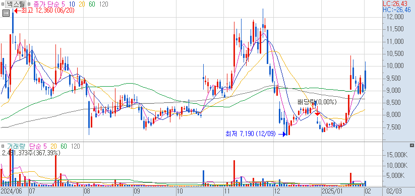Click the HC:-26,46 indicator
The height and width of the screenshot is (196, 415).
tap(397, 10)
